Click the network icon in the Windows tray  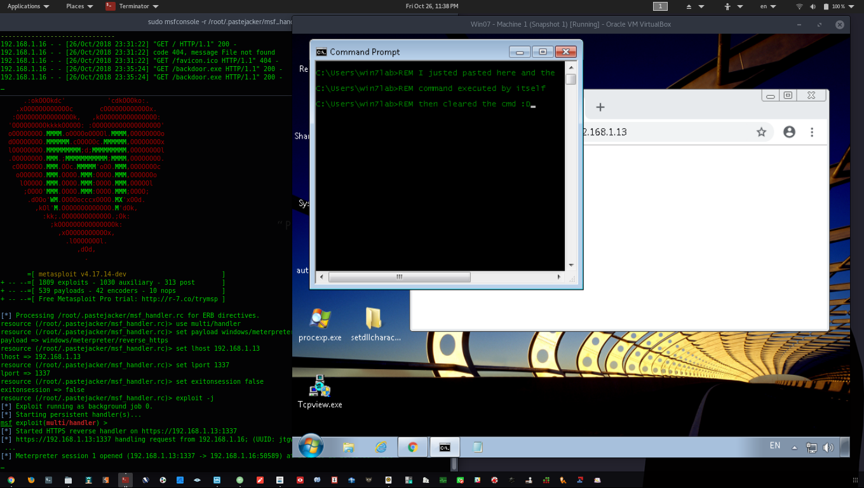click(x=811, y=447)
